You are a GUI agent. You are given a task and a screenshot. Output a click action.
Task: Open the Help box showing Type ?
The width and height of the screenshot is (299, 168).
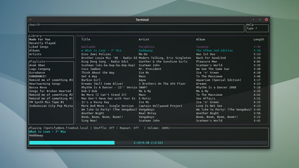257,28
